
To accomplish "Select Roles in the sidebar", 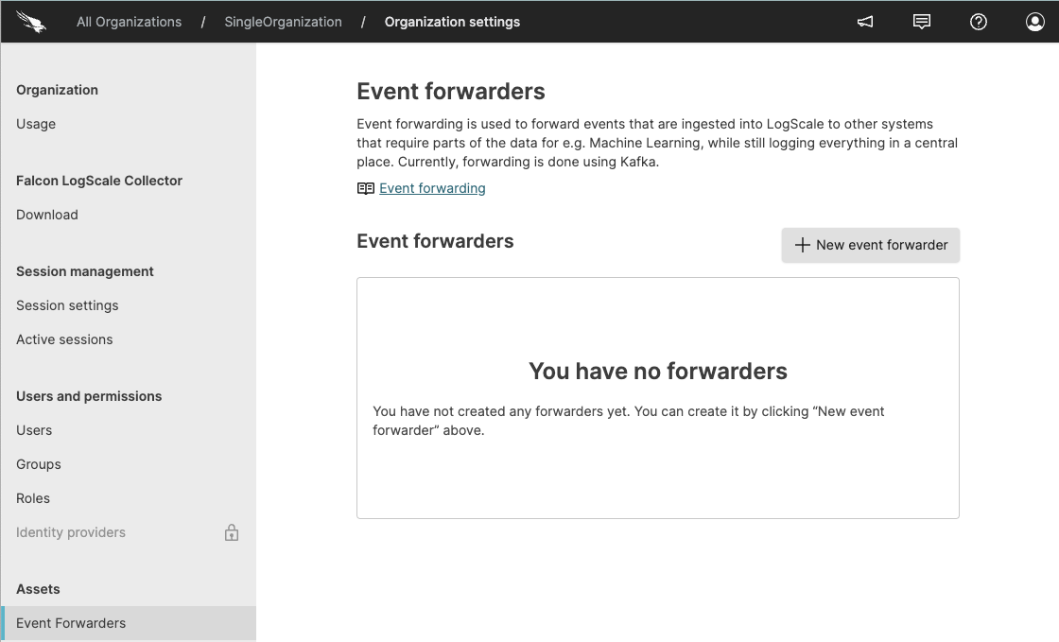I will 33,498.
